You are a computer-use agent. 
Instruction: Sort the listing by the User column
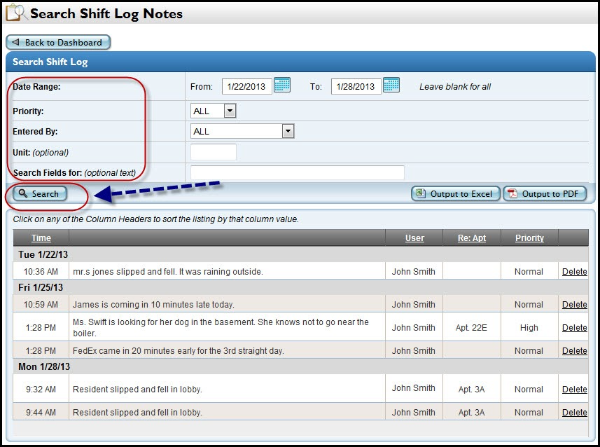tap(414, 238)
